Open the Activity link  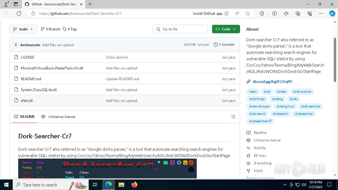(x=256, y=148)
